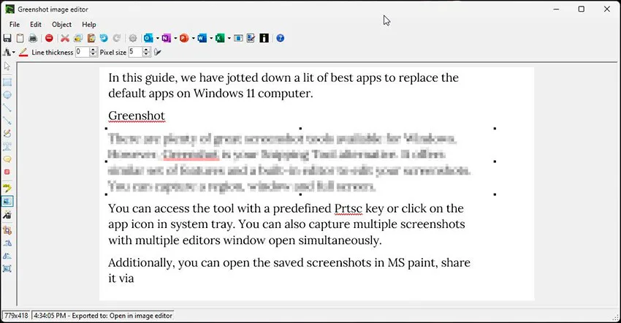Expand the Excel export dropdown arrow

[x=229, y=38]
